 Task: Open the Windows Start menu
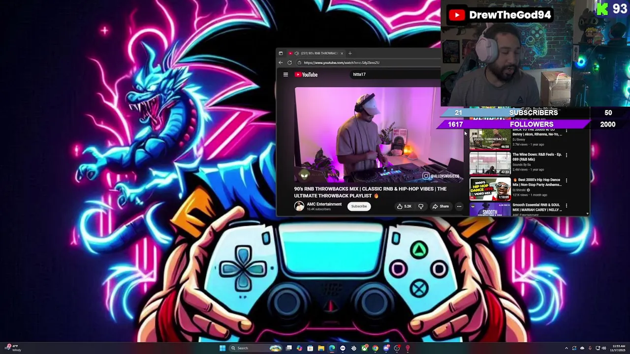coord(222,348)
